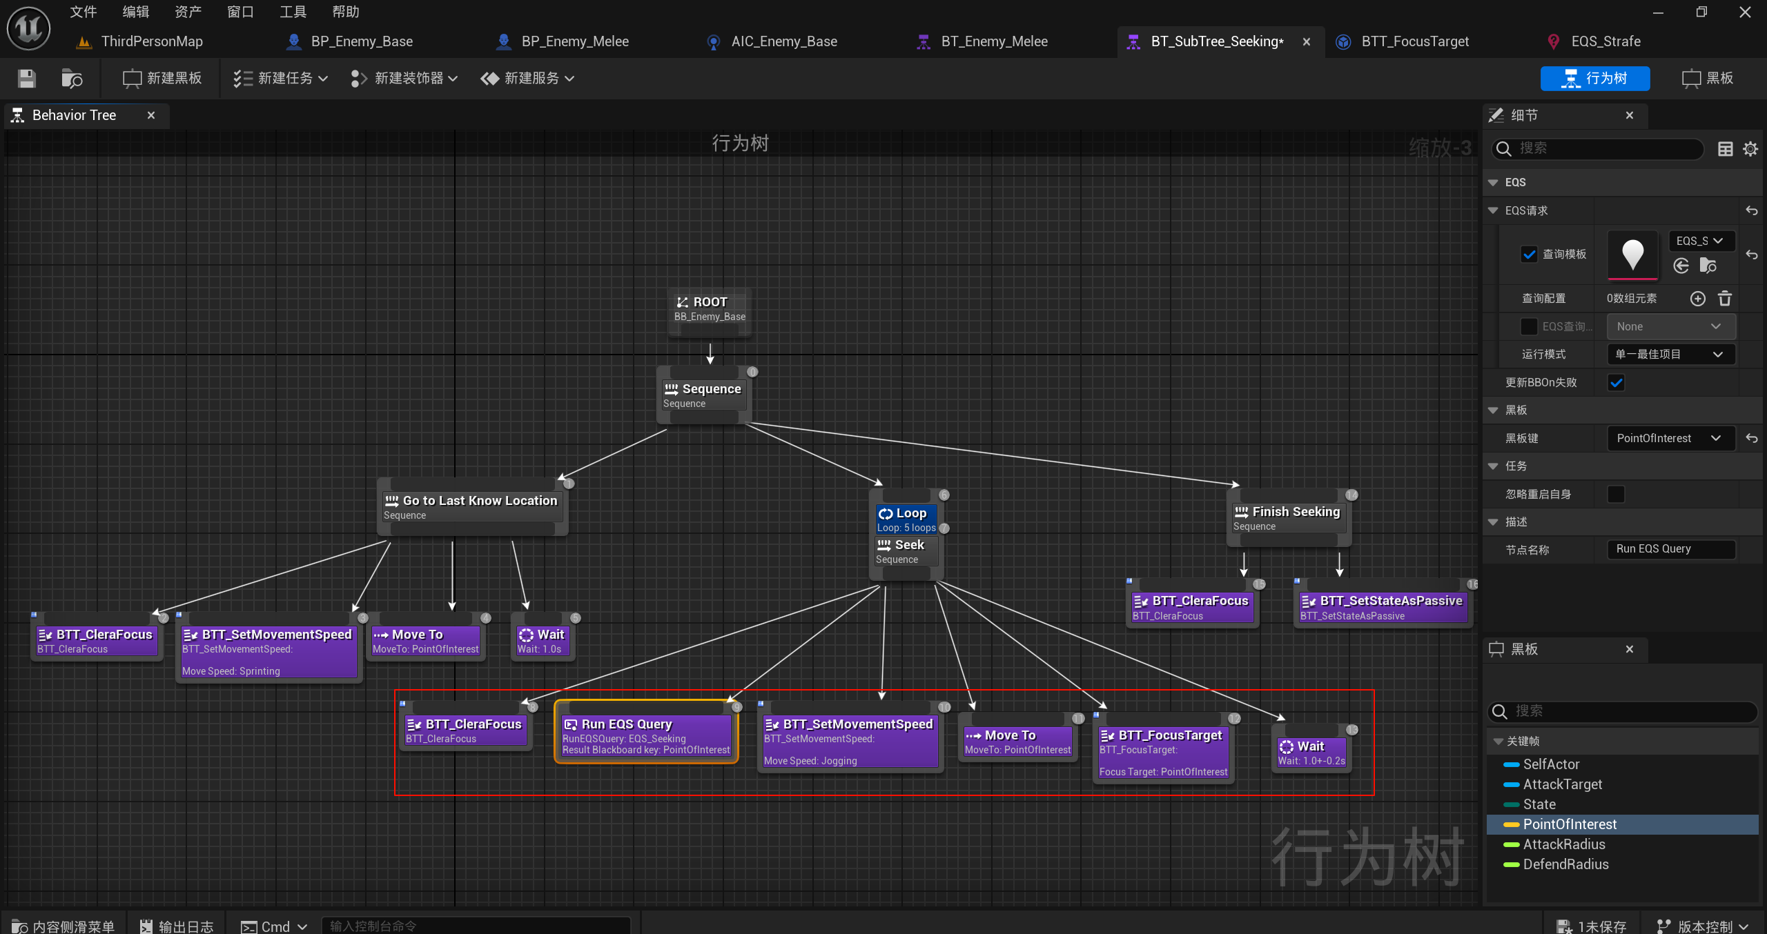Toggle property matrix table view icon
Viewport: 1767px width, 934px height.
pyautogui.click(x=1725, y=149)
